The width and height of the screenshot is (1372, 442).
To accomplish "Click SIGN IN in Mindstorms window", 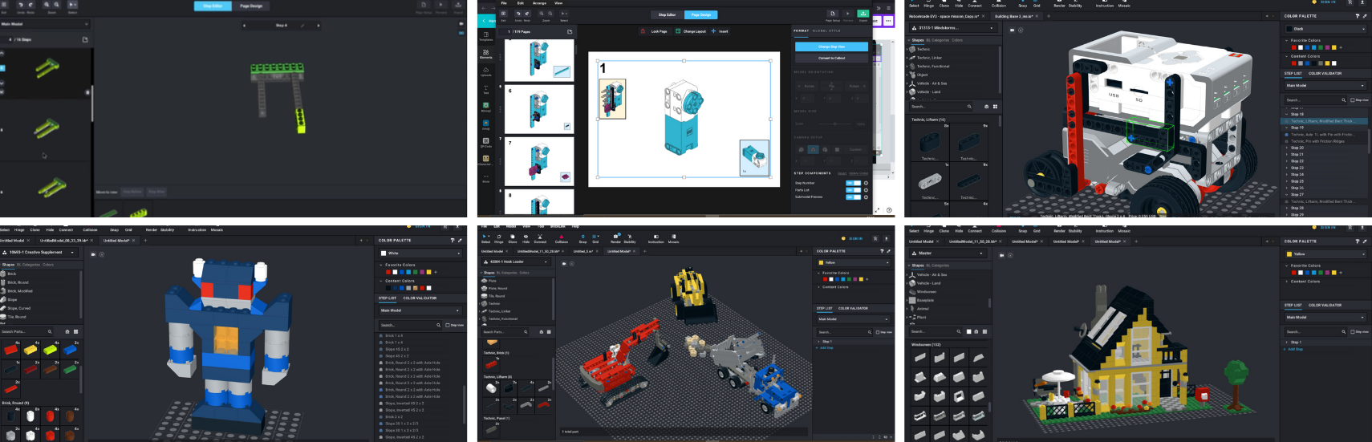I will pyautogui.click(x=1328, y=2).
